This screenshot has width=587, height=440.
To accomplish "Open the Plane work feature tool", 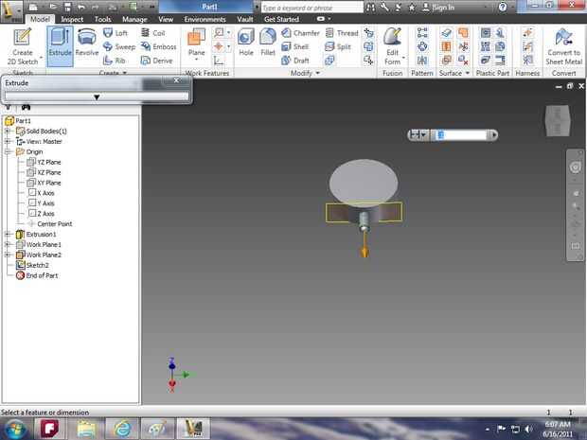I will click(x=197, y=44).
